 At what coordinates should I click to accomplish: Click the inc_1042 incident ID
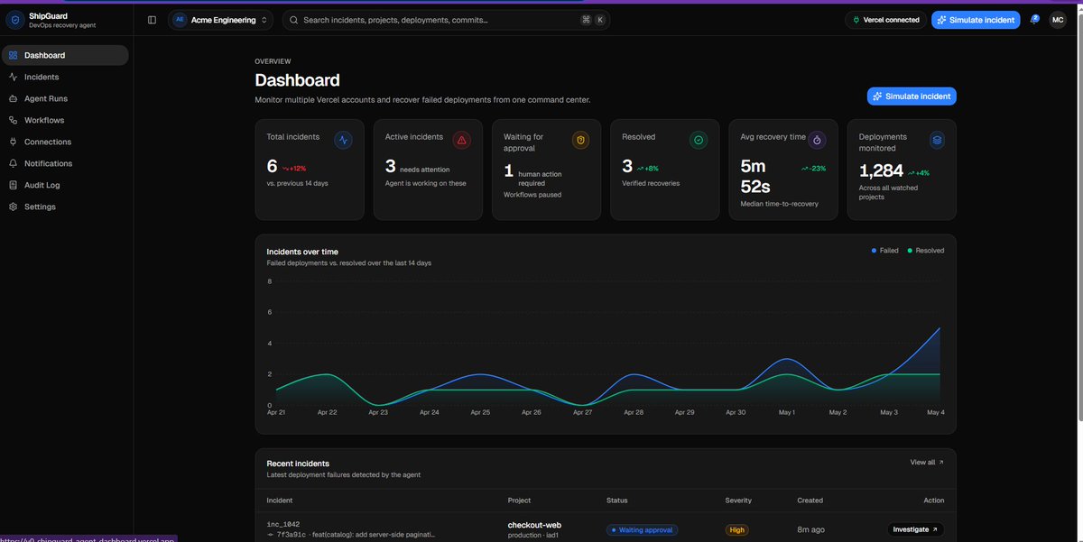[x=283, y=524]
